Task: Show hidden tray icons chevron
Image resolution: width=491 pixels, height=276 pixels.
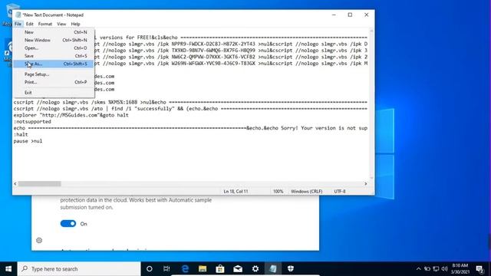Action: pyautogui.click(x=419, y=269)
